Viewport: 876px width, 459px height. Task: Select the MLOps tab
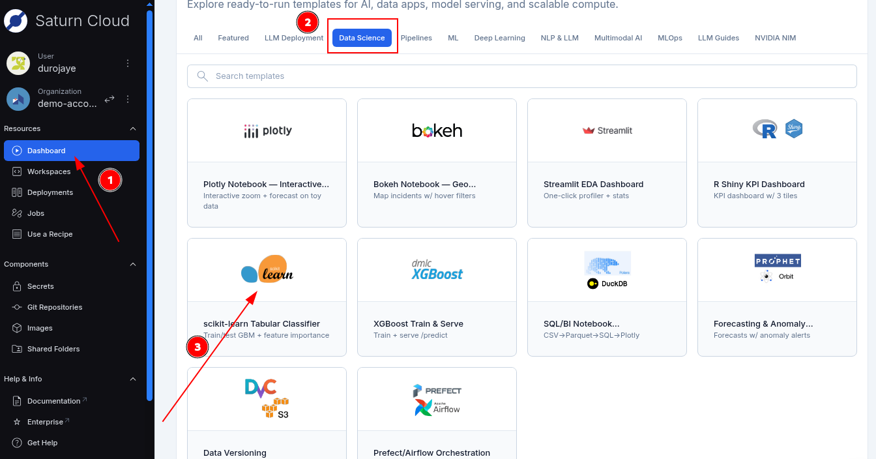[670, 38]
